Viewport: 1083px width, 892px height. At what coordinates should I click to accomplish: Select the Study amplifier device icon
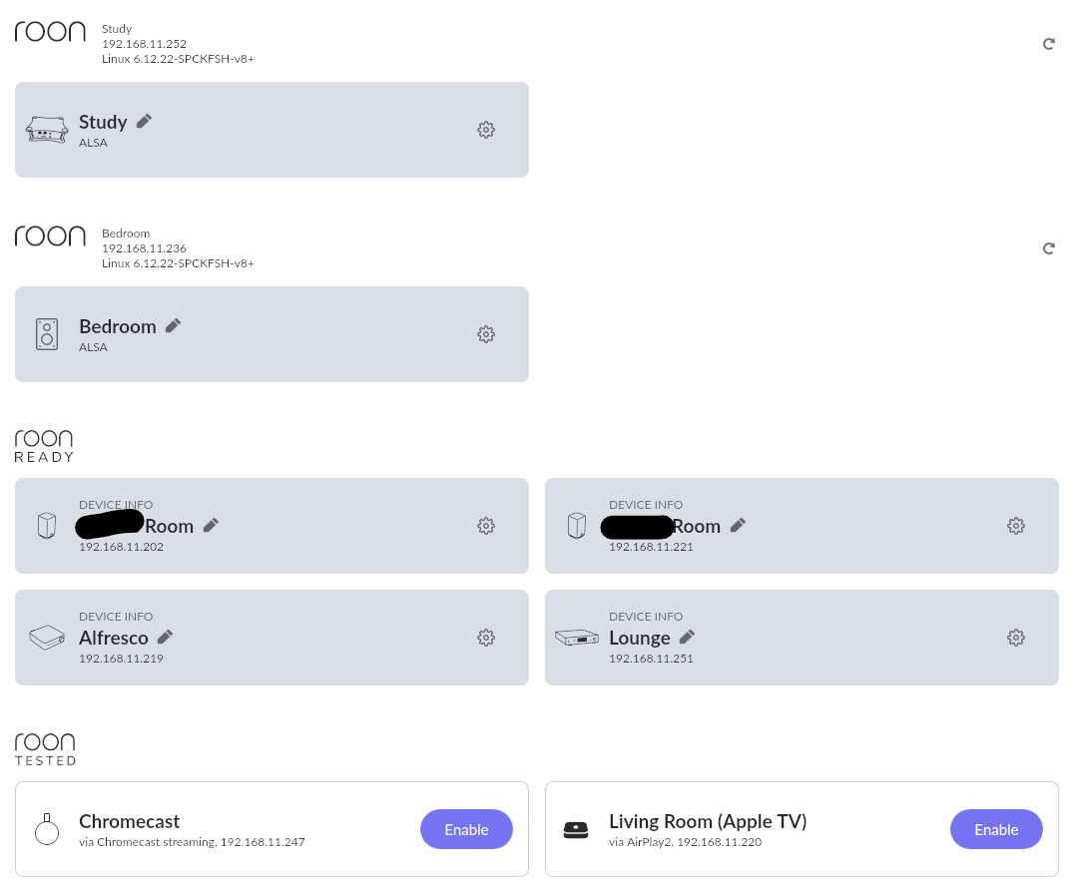click(x=47, y=129)
